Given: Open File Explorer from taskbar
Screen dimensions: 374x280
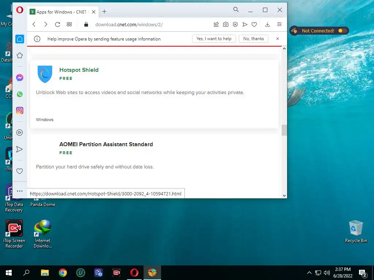Looking at the screenshot, I should [x=45, y=273].
